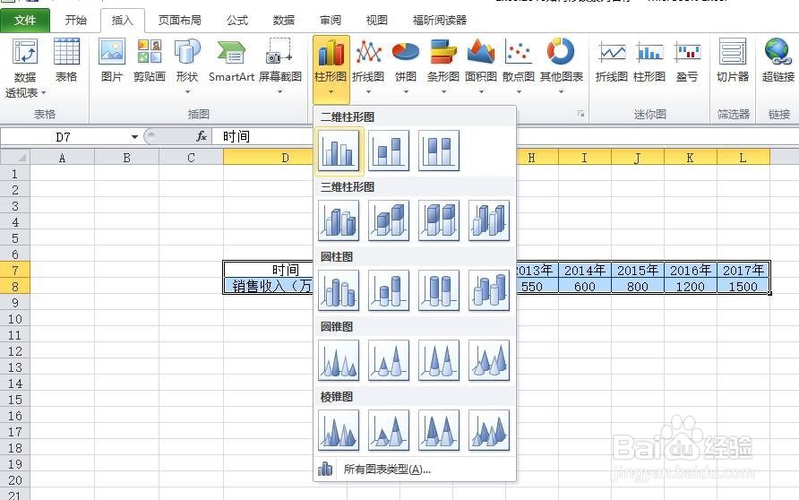Pick the stacked cylinder chart

[388, 290]
